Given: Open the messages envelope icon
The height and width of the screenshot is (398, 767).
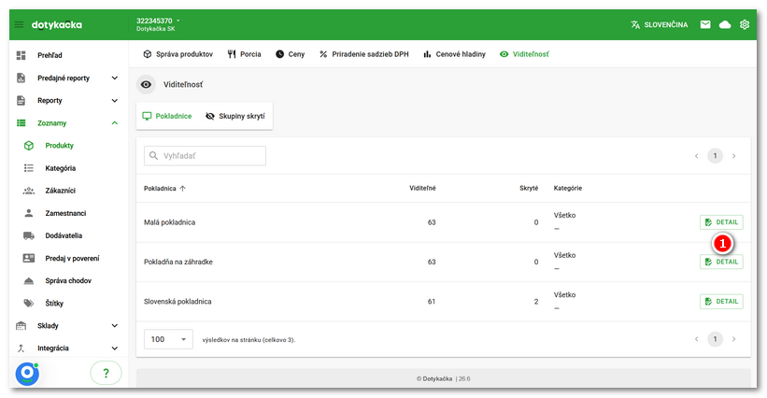Looking at the screenshot, I should click(705, 24).
